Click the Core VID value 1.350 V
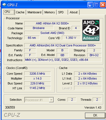Image resolution: width=106 pixels, height=120 pixels. pos(71,38)
